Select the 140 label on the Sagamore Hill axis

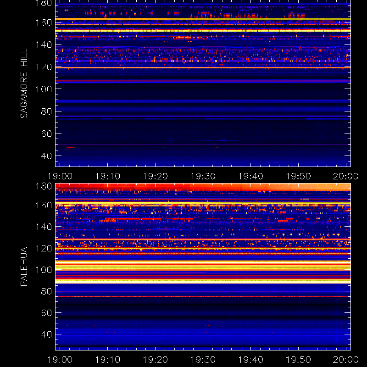click(44, 44)
